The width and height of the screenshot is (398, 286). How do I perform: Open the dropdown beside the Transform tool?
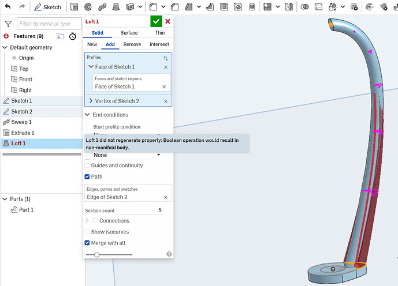343,7
